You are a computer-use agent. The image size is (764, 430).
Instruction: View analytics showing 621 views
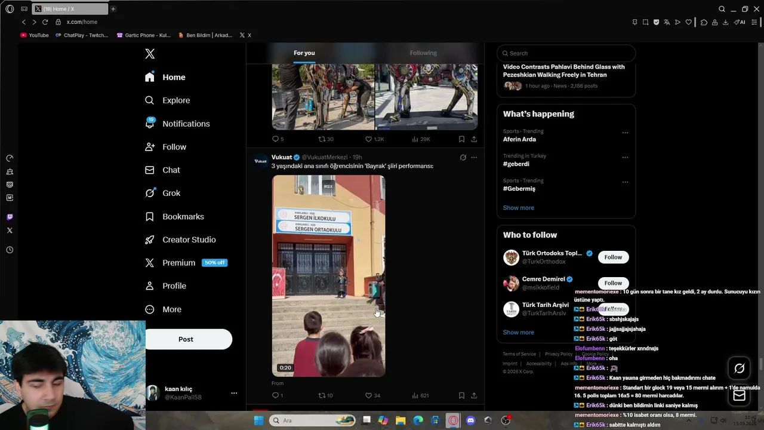(420, 395)
